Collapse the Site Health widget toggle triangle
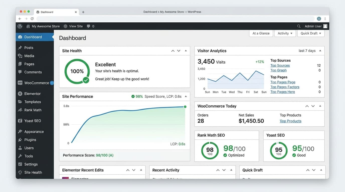Viewport: 345px width, 192px height. coord(186,51)
